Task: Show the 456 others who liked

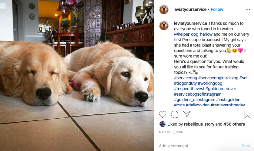Action: [234, 124]
